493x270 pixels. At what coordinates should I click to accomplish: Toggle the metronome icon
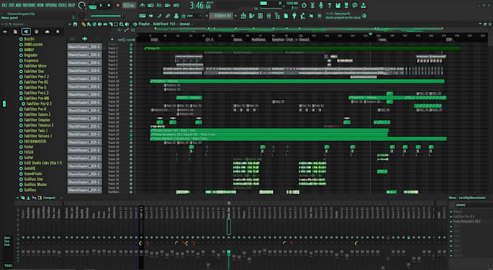[x=142, y=5]
